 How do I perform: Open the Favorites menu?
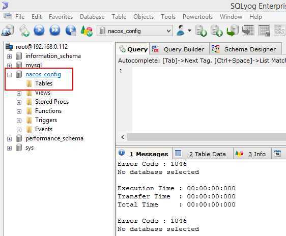pos(61,17)
